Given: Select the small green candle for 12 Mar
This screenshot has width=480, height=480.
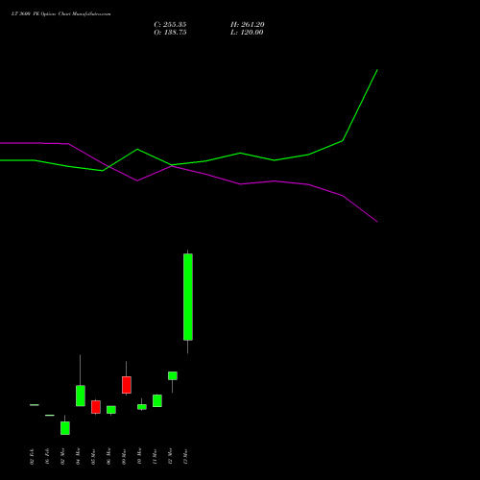Looking at the screenshot, I should [173, 375].
